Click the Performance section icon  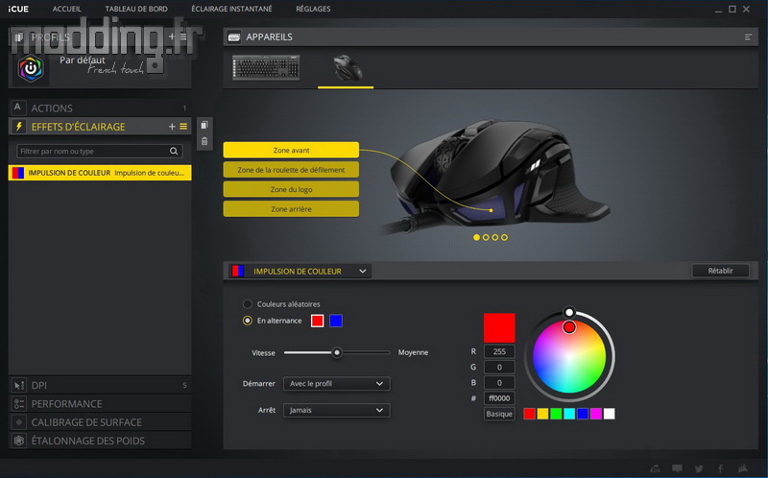pos(19,403)
